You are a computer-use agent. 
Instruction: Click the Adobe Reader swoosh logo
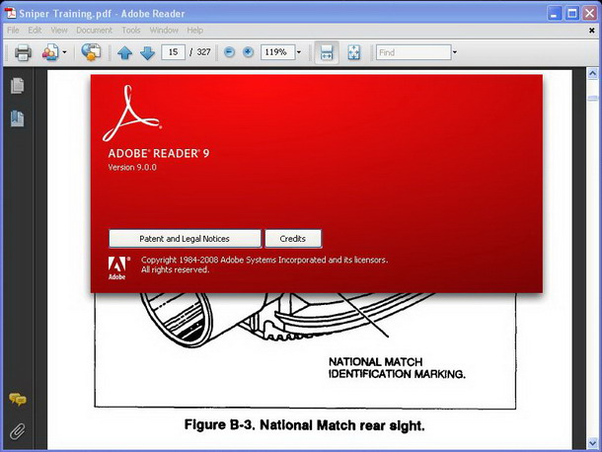click(131, 113)
